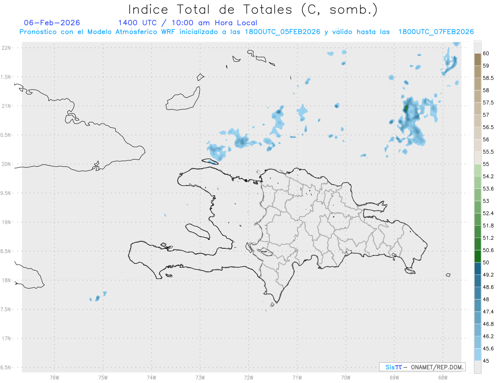Pick the beige swatch between 55 and 55.5

478,158
